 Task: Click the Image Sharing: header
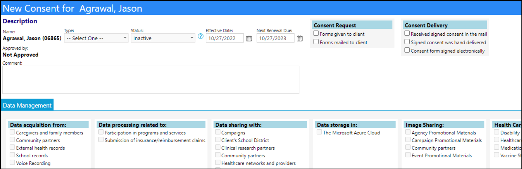444,125
